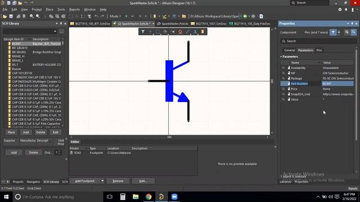Click the red minus remove part icon
Image resolution: width=360 pixels, height=202 pixels.
coord(133,16)
